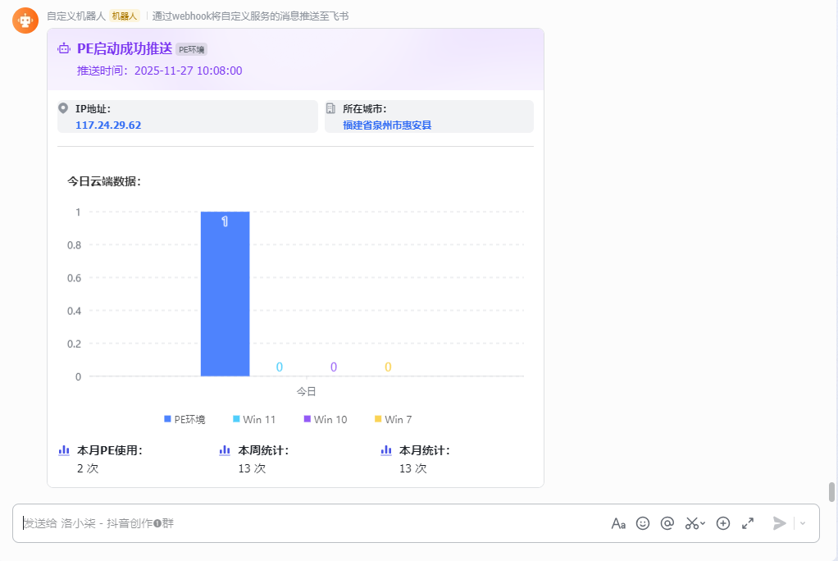
Task: Click the purple Win 10 color swatch
Action: click(x=305, y=419)
